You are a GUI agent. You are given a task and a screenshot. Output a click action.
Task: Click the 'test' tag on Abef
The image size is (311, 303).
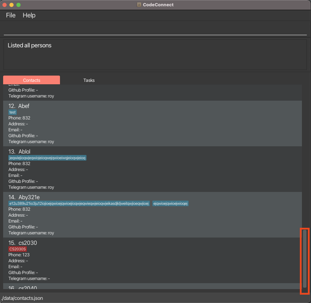point(13,112)
